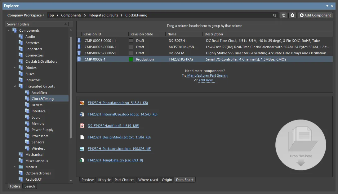Open settings via the gear icon
The width and height of the screenshot is (338, 194).
[292, 15]
